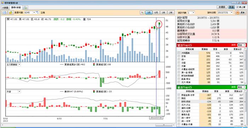Click the highlighted button beside 自選股

point(232,7)
